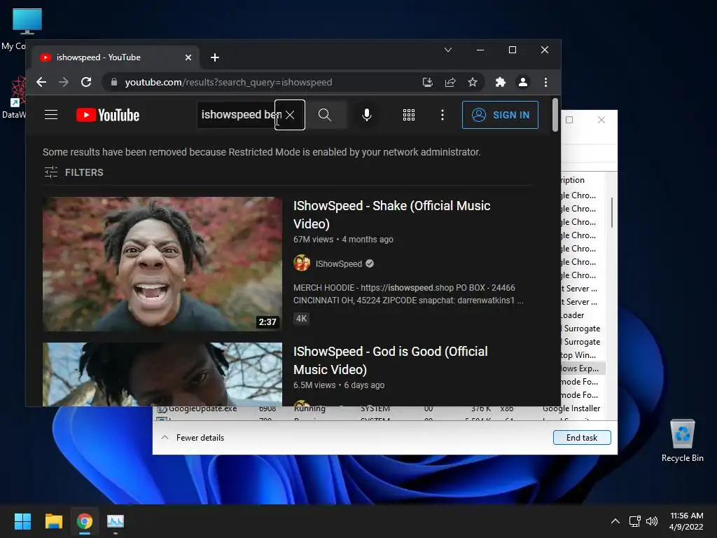Clear the YouTube search text with X
This screenshot has width=717, height=538.
pos(290,115)
